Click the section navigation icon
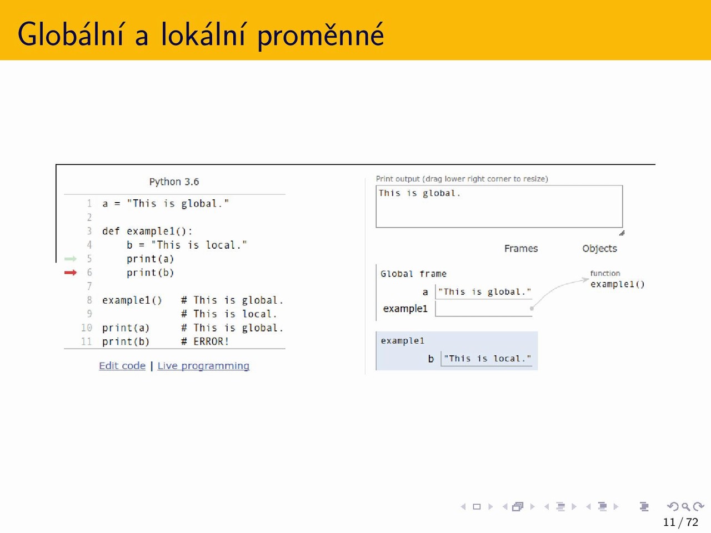 tap(602, 506)
